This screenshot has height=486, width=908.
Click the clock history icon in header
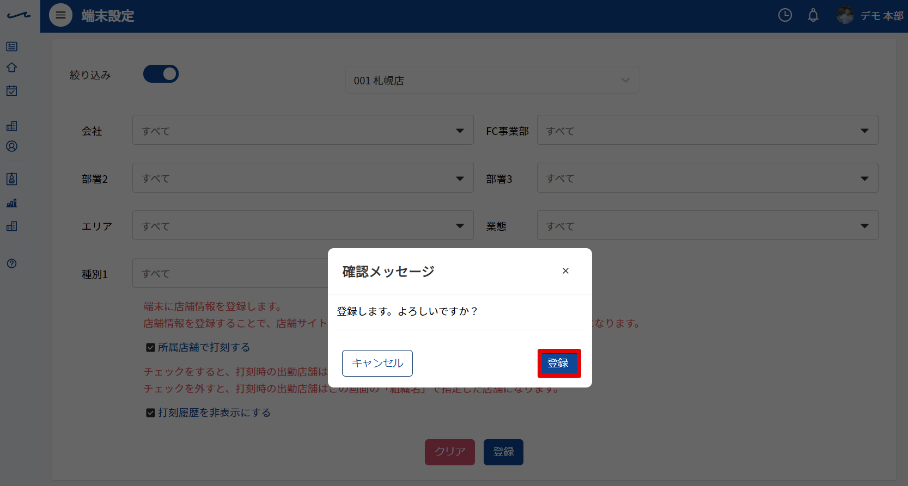785,15
